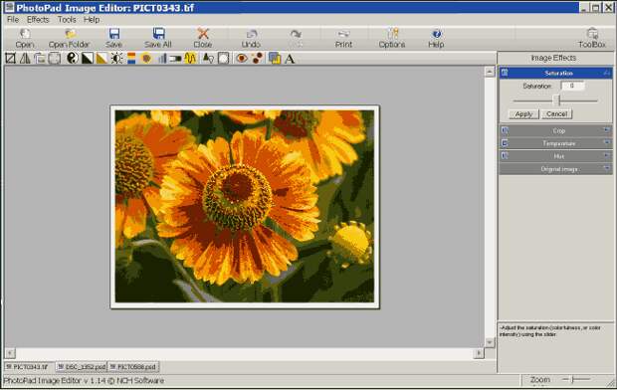Switch to the PICT0588.psd tab
Viewport: 617px width, 390px height.
click(x=133, y=367)
